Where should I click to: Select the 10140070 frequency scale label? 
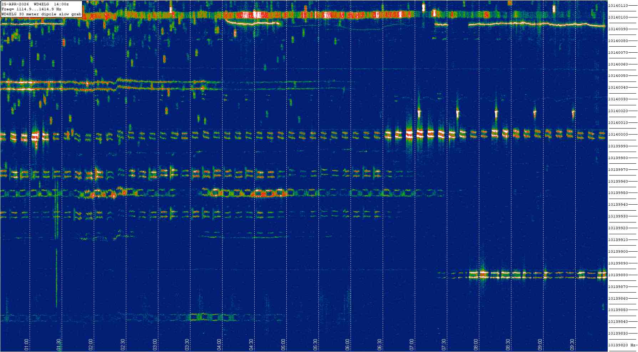click(618, 53)
